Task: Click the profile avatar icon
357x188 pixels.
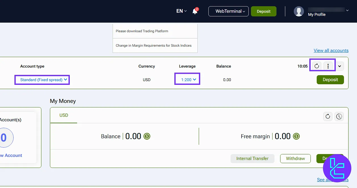Action: [x=299, y=11]
